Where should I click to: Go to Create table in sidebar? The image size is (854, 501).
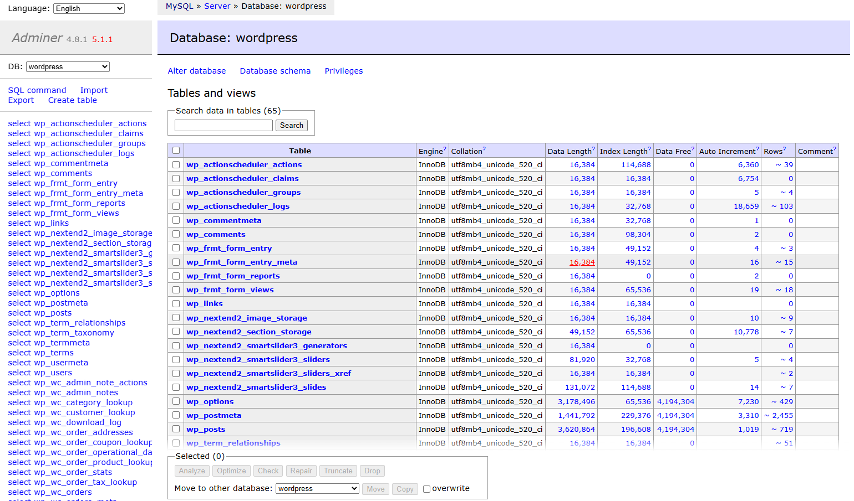[72, 100]
